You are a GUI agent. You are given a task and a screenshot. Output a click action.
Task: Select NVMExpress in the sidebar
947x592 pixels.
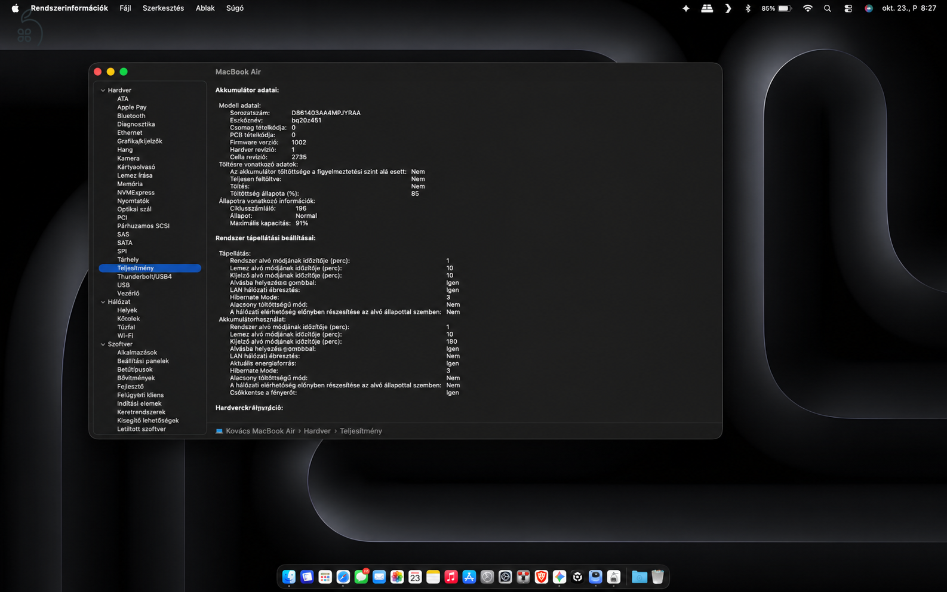pyautogui.click(x=136, y=193)
